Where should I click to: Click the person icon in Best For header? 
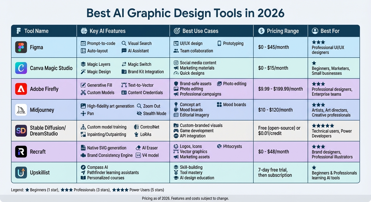[315, 31]
